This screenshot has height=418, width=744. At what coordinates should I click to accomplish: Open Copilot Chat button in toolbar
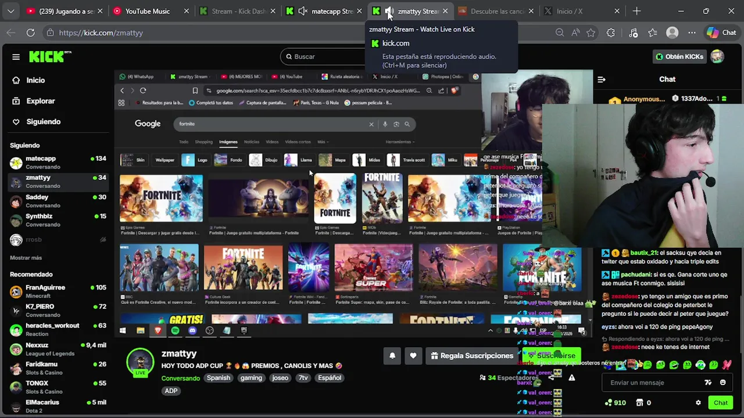(721, 33)
